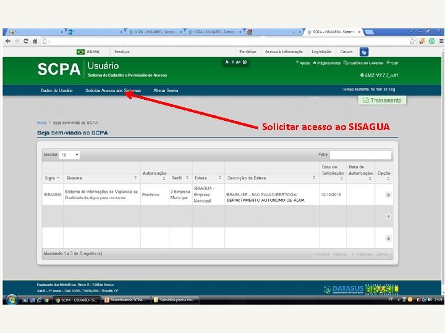Image resolution: width=445 pixels, height=333 pixels.
Task: Open the Alterar Senha menu
Action: click(x=166, y=90)
